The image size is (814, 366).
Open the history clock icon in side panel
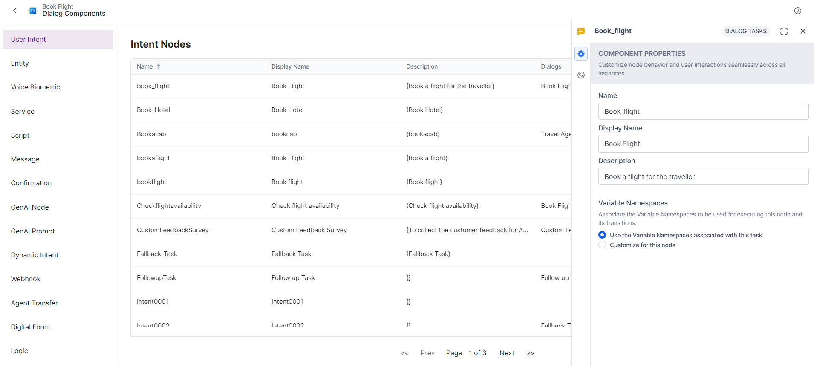point(581,75)
